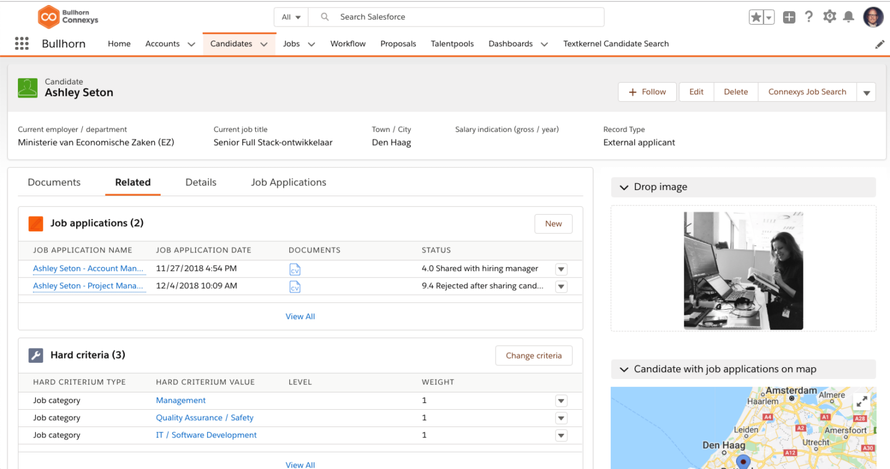Image resolution: width=890 pixels, height=469 pixels.
Task: Click the orange Job applications list icon
Action: [36, 223]
